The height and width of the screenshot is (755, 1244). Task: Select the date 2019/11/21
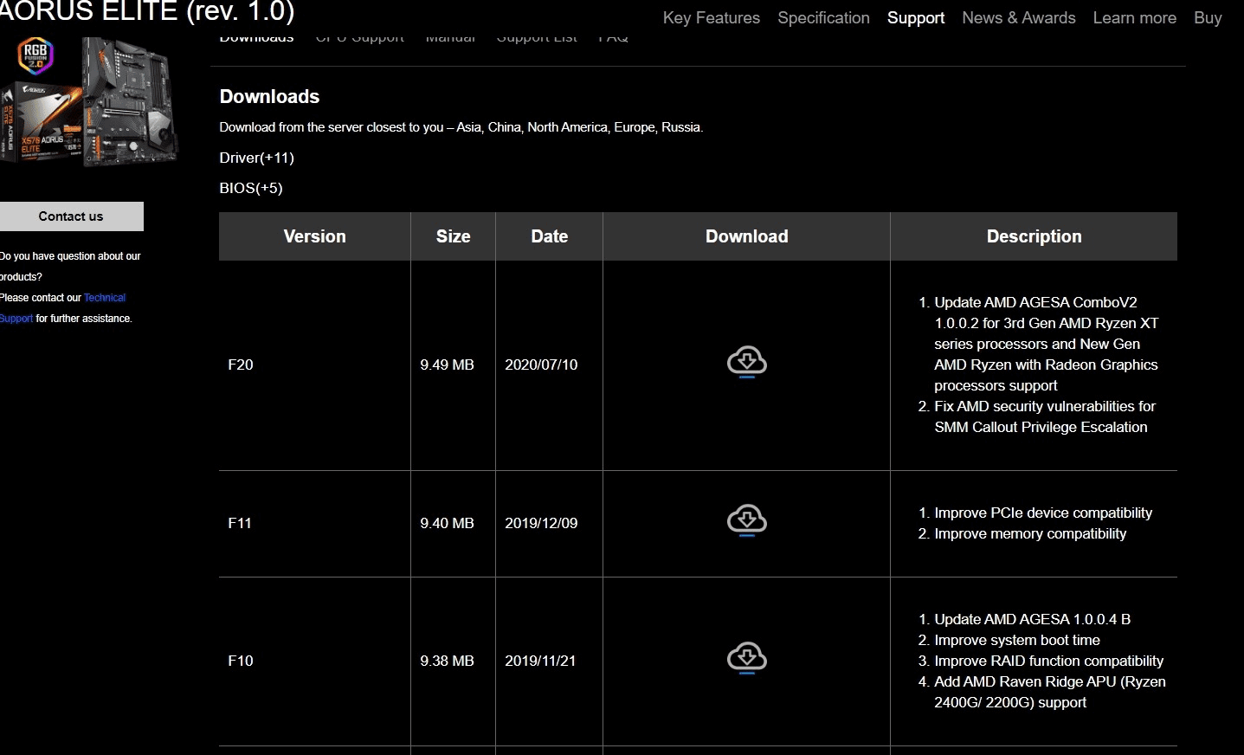540,661
